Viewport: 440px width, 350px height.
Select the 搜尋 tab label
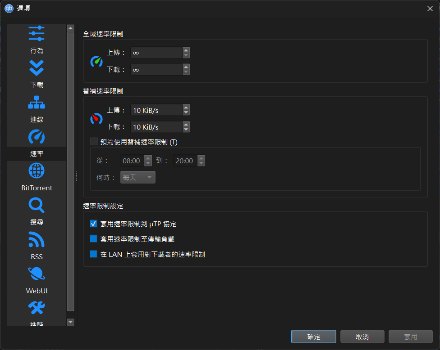(37, 222)
